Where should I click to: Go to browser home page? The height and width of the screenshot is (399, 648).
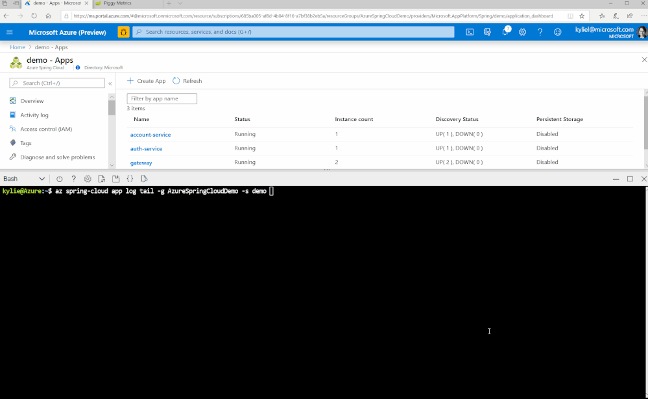pos(49,16)
